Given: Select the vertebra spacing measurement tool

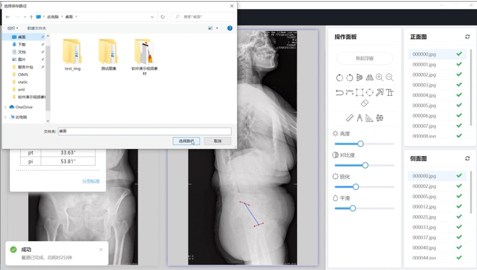Looking at the screenshot, I should tap(379, 118).
